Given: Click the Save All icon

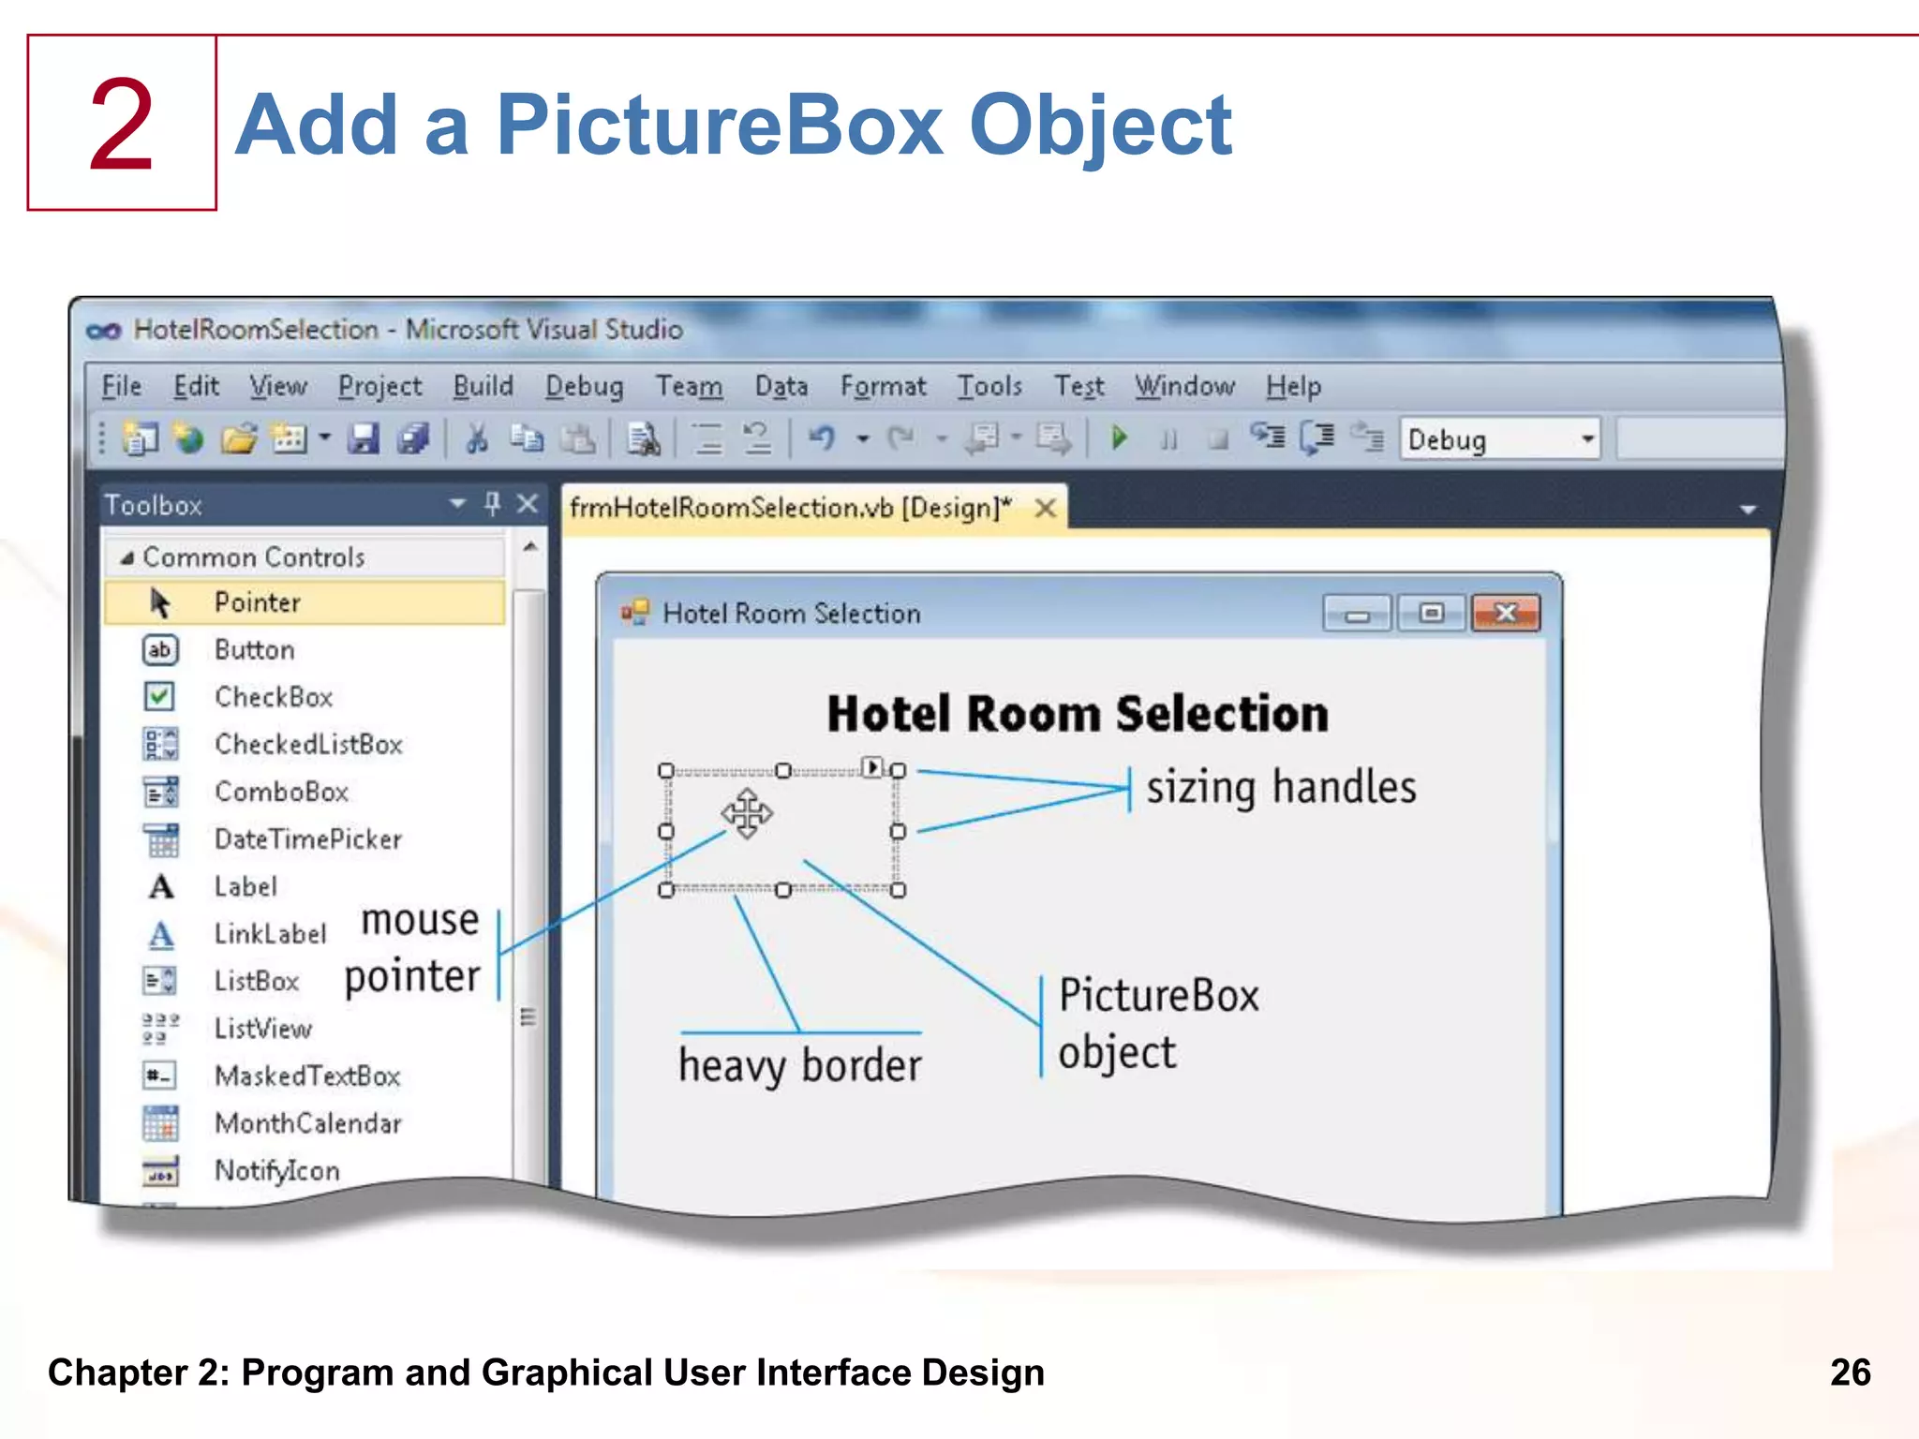Looking at the screenshot, I should [x=412, y=438].
